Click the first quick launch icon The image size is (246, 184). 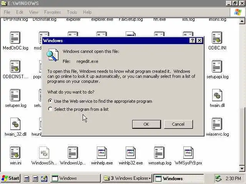(27, 179)
